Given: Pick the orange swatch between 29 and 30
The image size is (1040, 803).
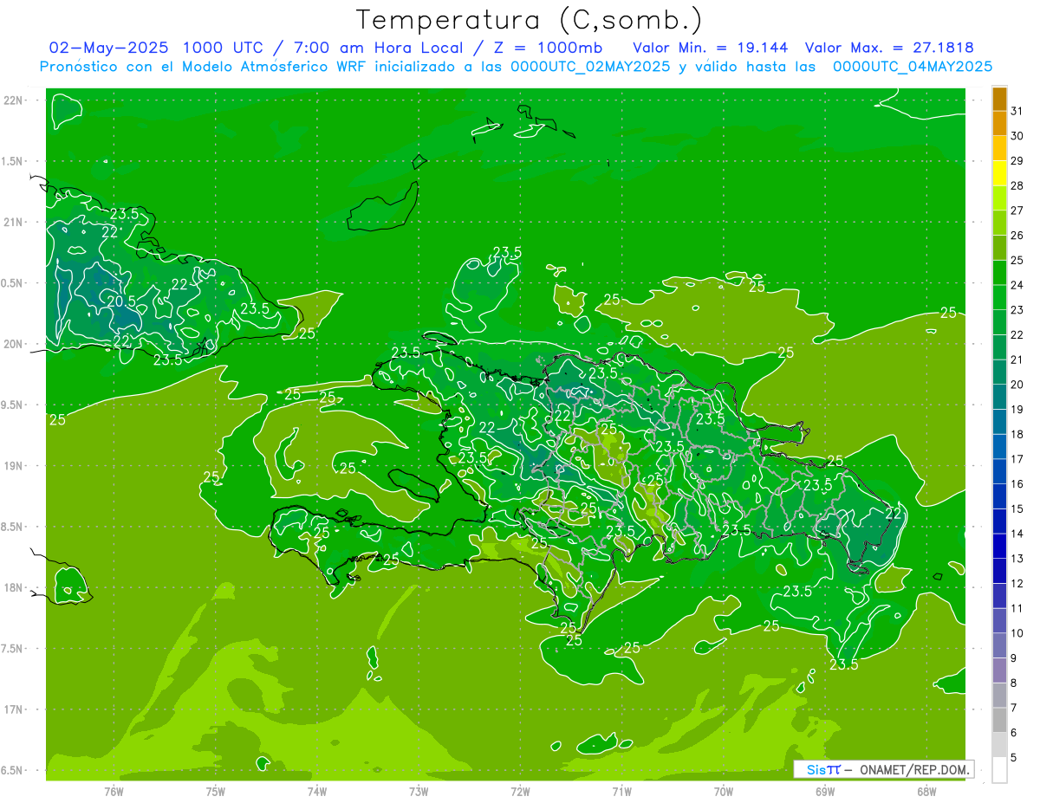Looking at the screenshot, I should (999, 148).
